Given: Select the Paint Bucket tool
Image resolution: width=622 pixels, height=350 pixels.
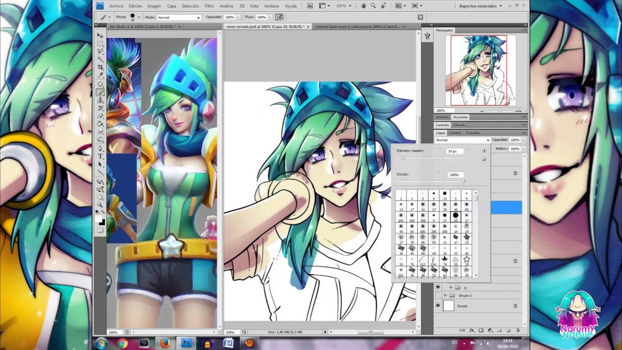Looking at the screenshot, I should [100, 123].
